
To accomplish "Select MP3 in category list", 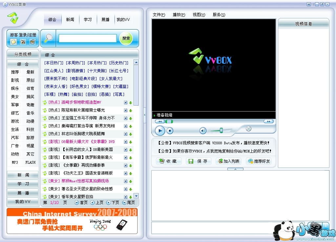I will (15, 162).
